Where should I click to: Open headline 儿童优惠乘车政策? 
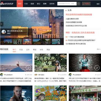click(x=72, y=19)
